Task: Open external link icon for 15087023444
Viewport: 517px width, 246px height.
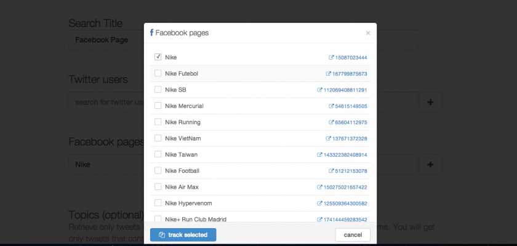Action: click(x=331, y=58)
